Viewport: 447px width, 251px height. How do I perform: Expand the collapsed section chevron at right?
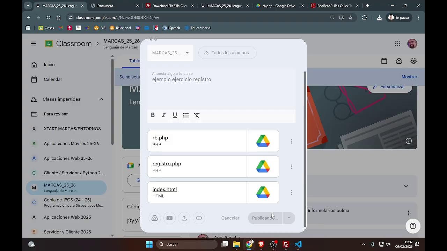pos(406,186)
